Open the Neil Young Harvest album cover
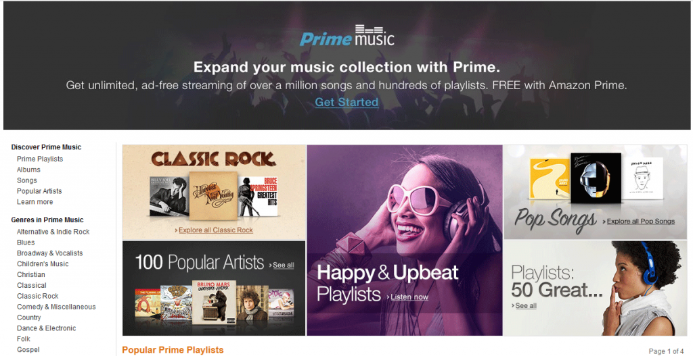The image size is (693, 356). [213, 195]
